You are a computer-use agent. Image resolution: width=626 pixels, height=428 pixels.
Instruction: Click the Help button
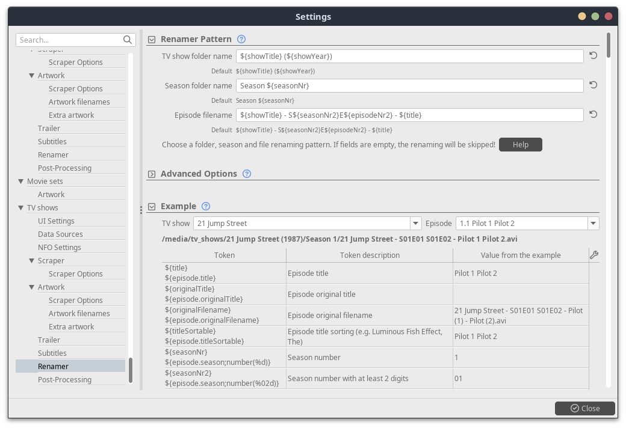pos(520,144)
